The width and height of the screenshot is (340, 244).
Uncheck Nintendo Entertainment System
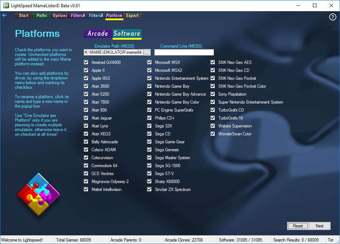point(149,78)
